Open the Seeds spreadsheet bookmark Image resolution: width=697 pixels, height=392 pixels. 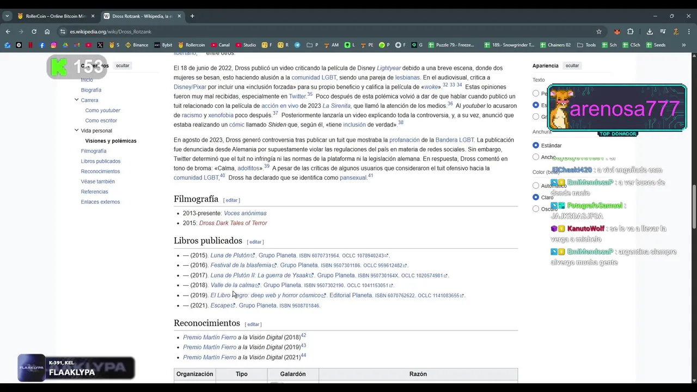pos(655,45)
